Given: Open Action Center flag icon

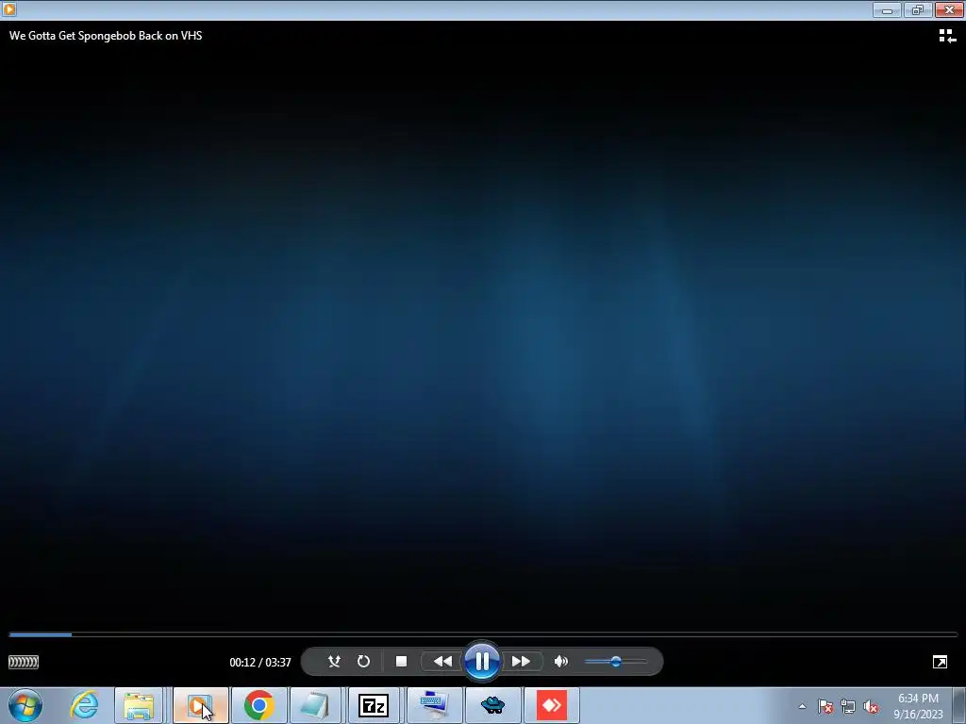Looking at the screenshot, I should pyautogui.click(x=824, y=706).
